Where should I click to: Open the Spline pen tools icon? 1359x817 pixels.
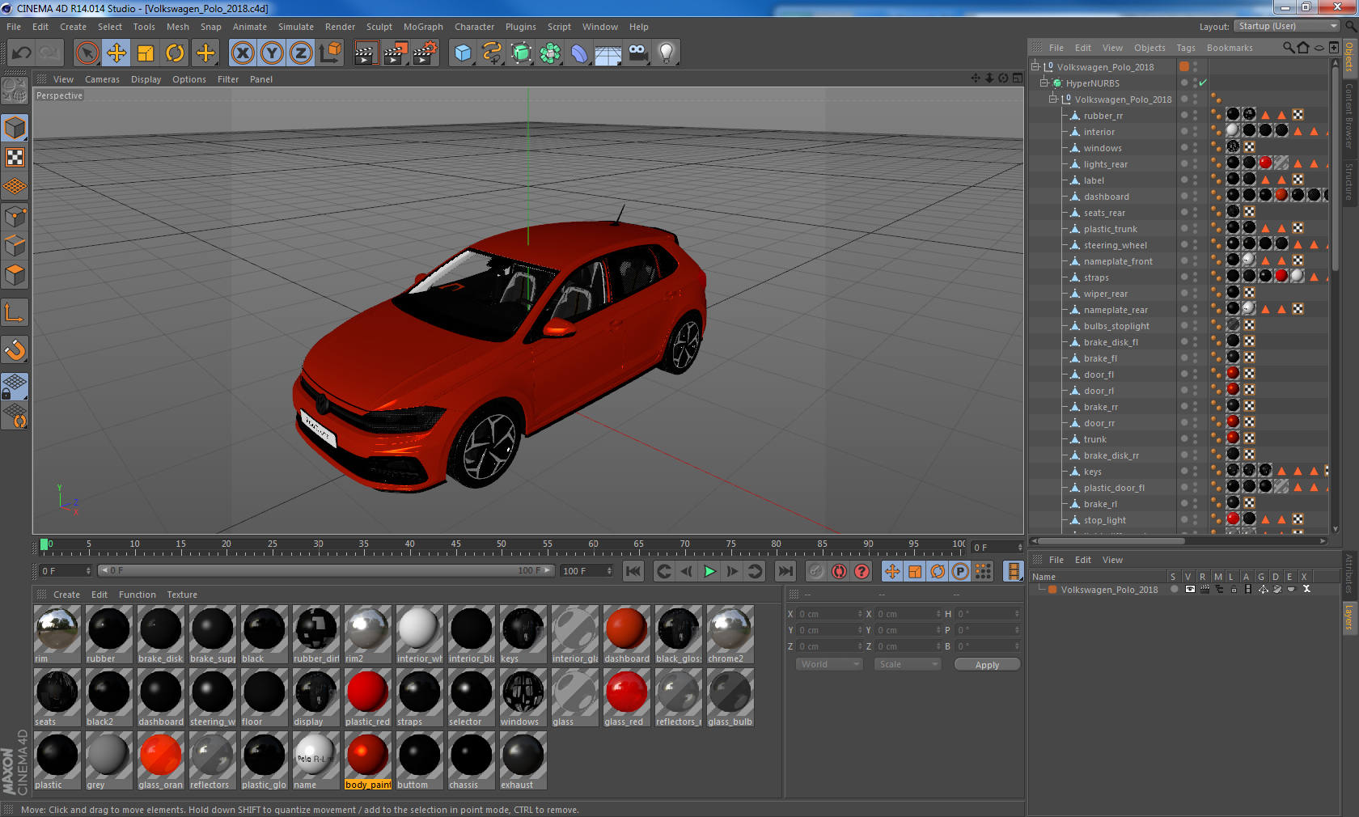tap(492, 53)
